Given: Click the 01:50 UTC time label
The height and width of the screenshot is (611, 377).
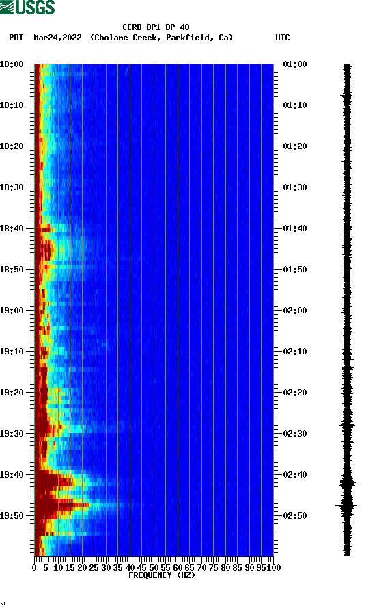Looking at the screenshot, I should [295, 270].
